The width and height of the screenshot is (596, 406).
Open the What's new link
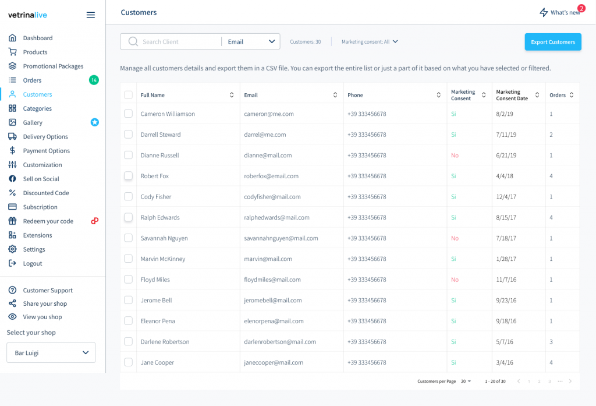(565, 13)
